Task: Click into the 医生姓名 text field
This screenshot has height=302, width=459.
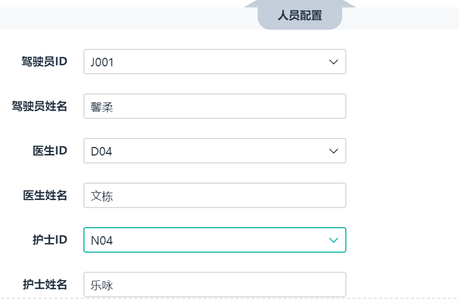Action: [x=215, y=196]
